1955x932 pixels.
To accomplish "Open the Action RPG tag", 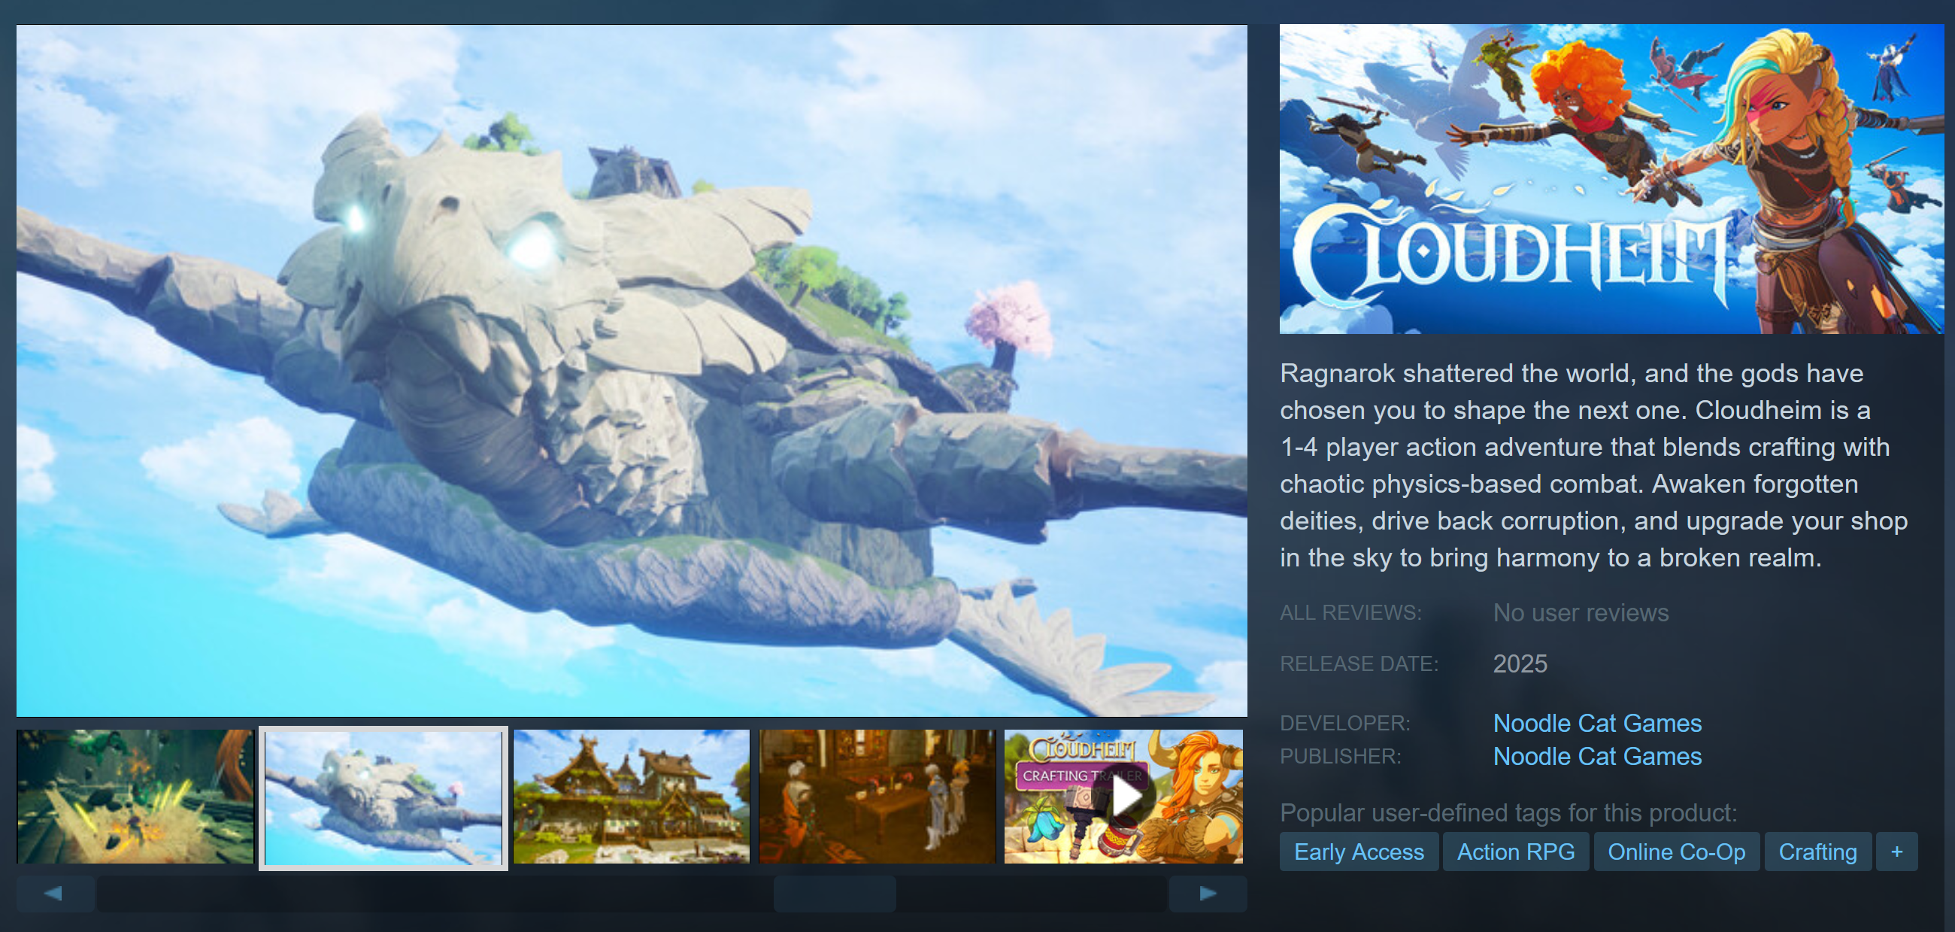I will click(x=1515, y=852).
